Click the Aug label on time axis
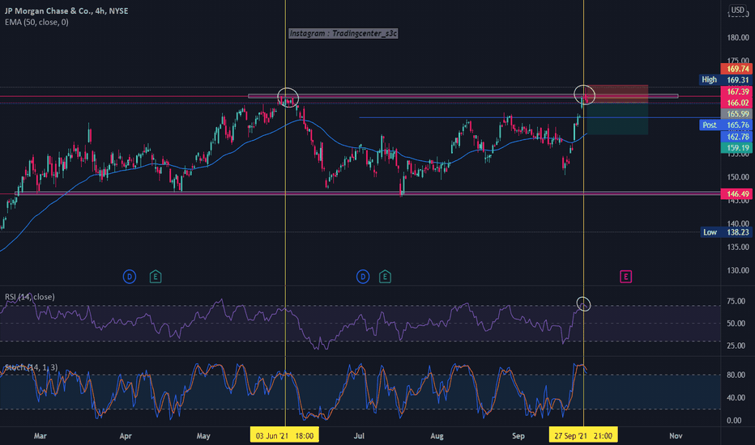Viewport: 755px width, 445px height. (x=437, y=436)
